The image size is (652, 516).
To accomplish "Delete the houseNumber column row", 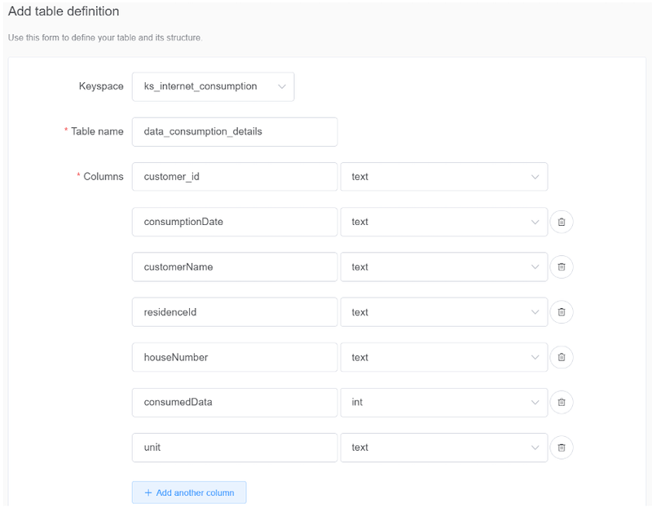I will (x=562, y=357).
